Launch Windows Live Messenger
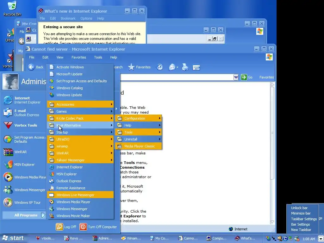Screen dimensions: 324x243 [80, 195]
